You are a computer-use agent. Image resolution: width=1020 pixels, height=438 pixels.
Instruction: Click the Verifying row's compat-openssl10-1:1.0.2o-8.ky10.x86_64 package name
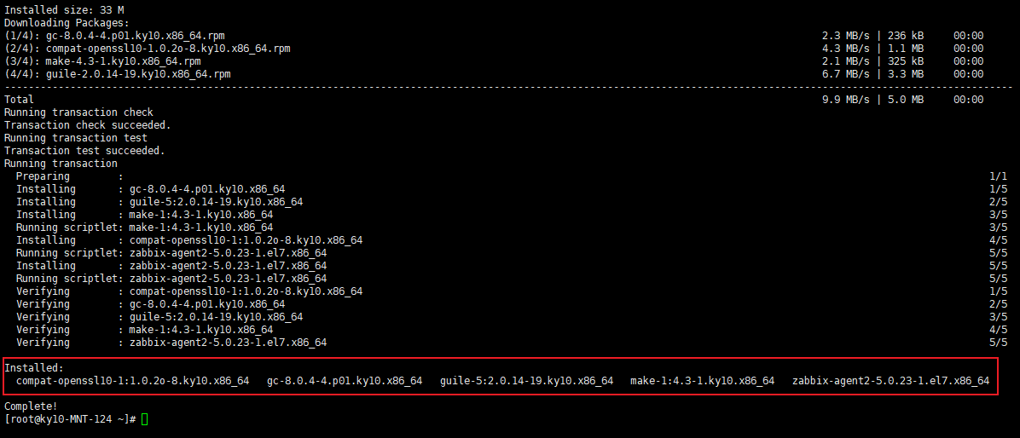(x=246, y=291)
